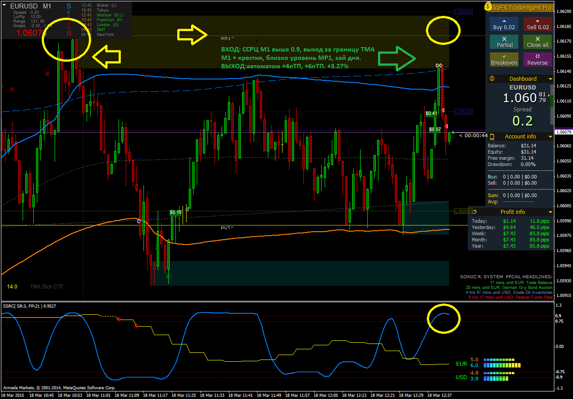Click the Breakeven button
This screenshot has height=399, width=573.
pos(504,59)
